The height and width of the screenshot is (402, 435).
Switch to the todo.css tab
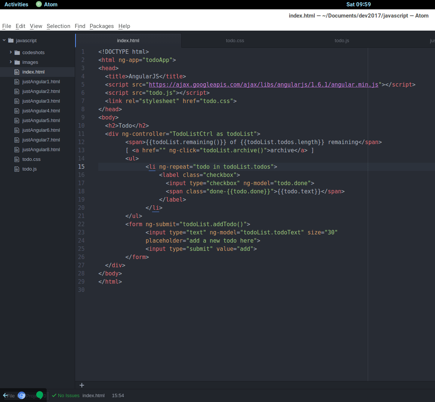tap(235, 41)
